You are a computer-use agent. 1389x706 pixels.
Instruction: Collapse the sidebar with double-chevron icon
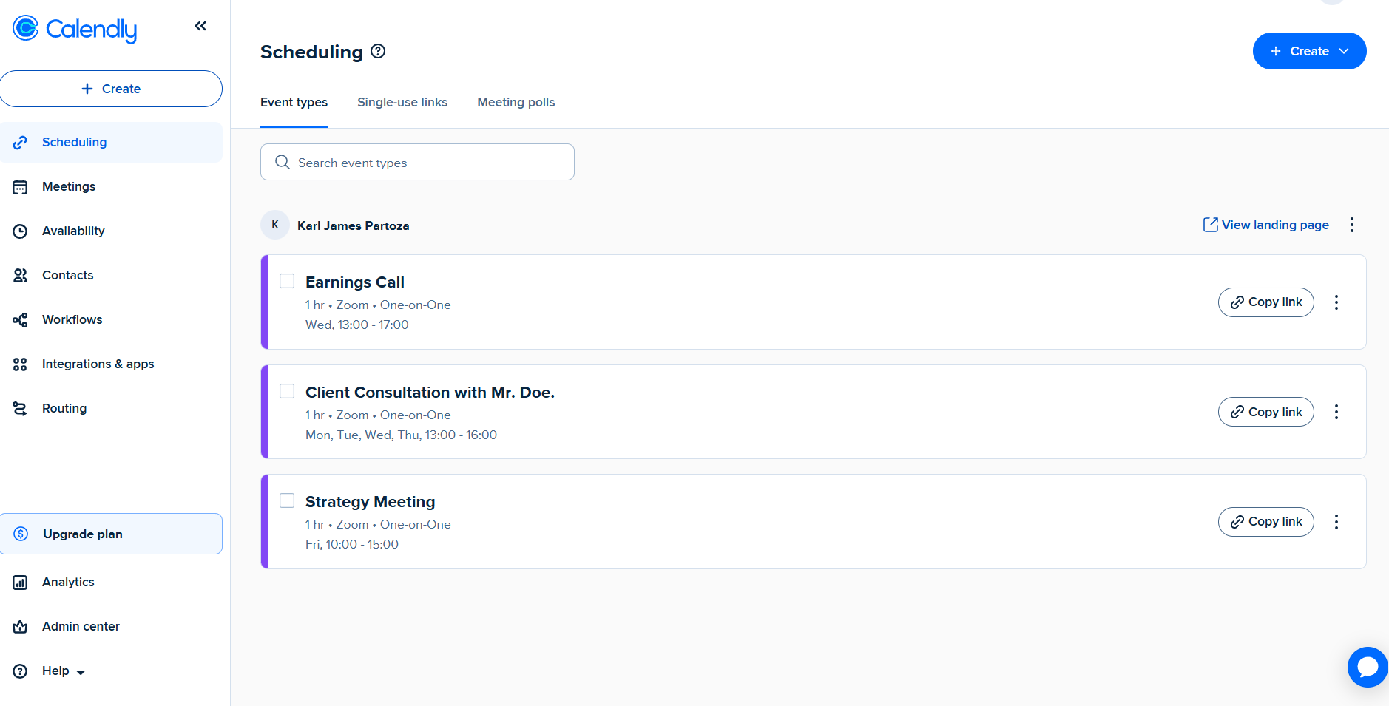[x=200, y=27]
